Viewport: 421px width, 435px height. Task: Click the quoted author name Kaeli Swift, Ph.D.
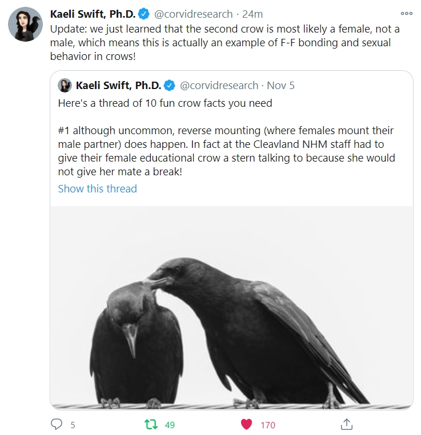point(118,86)
